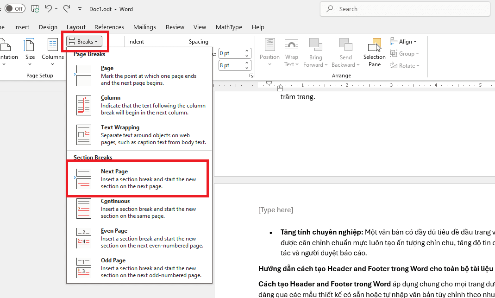
Task: Select Odd Page section break
Action: (139, 268)
